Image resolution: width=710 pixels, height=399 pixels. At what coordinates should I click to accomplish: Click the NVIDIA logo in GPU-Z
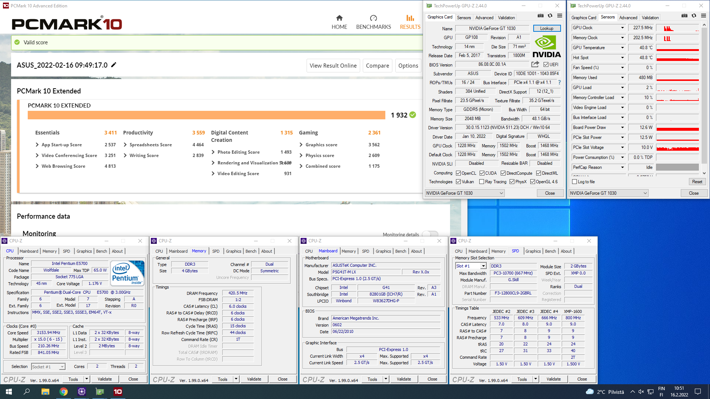point(547,46)
